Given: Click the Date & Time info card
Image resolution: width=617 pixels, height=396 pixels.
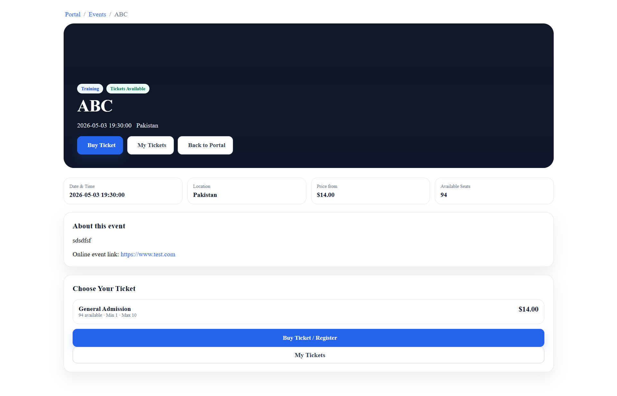Looking at the screenshot, I should click(123, 191).
